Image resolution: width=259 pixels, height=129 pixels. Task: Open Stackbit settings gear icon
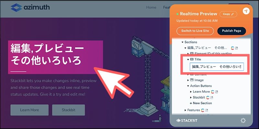pos(243,121)
